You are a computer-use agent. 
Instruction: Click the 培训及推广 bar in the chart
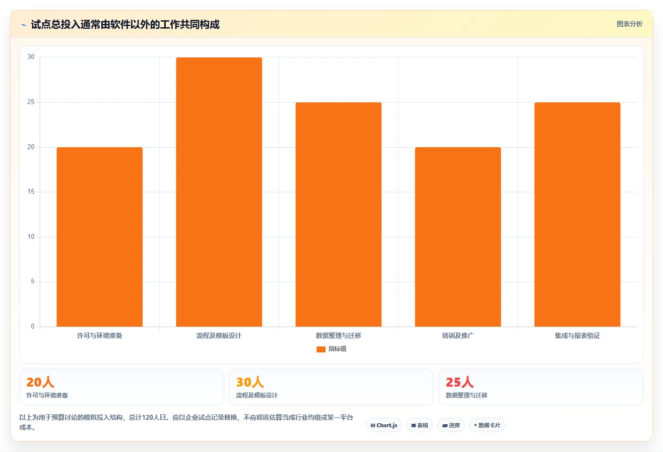point(458,237)
